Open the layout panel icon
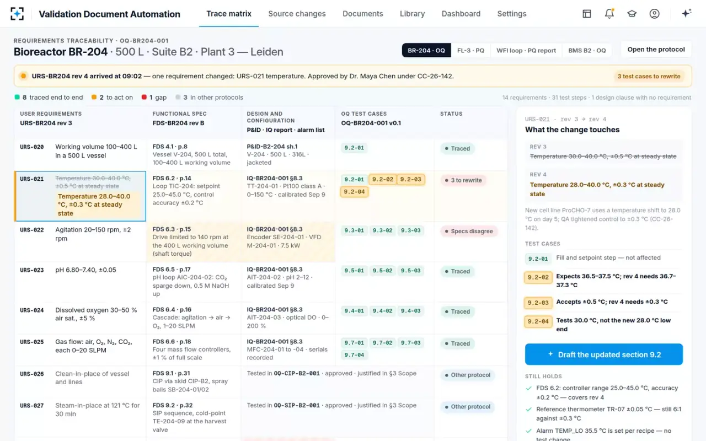 click(587, 14)
